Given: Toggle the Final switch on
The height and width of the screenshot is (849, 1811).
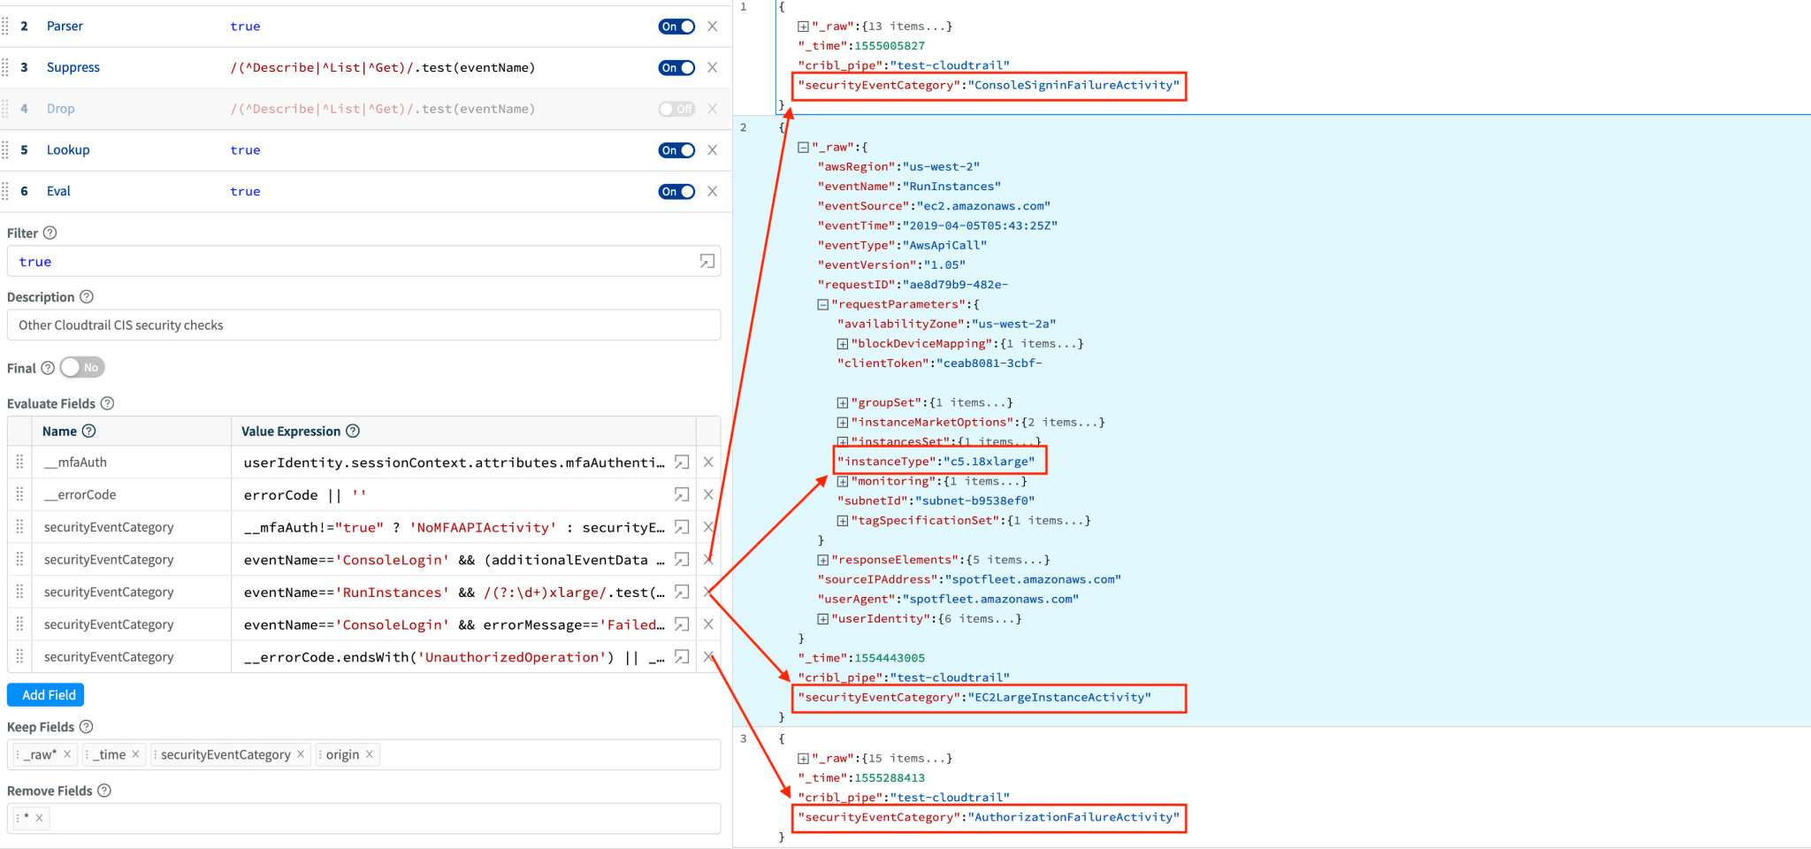Looking at the screenshot, I should pyautogui.click(x=82, y=368).
